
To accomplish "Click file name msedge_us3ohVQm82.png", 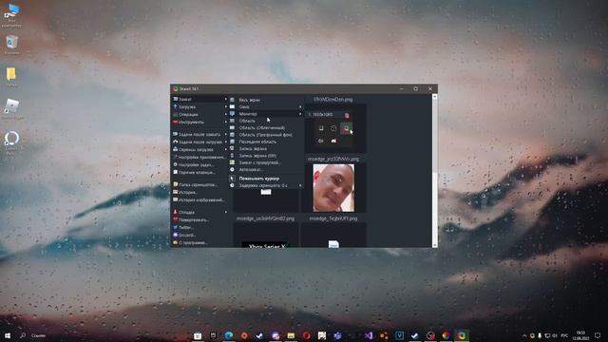I will (266, 218).
